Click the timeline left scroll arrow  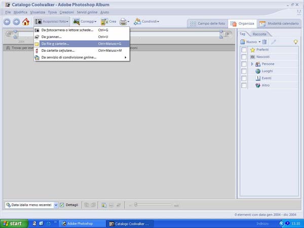(x=10, y=34)
